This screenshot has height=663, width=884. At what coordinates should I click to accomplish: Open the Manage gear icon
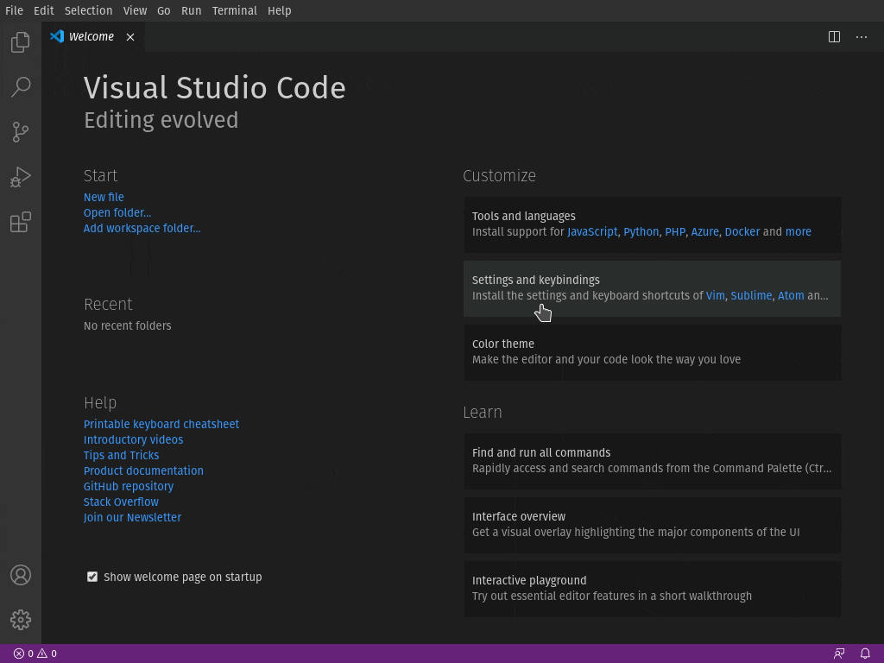tap(21, 620)
